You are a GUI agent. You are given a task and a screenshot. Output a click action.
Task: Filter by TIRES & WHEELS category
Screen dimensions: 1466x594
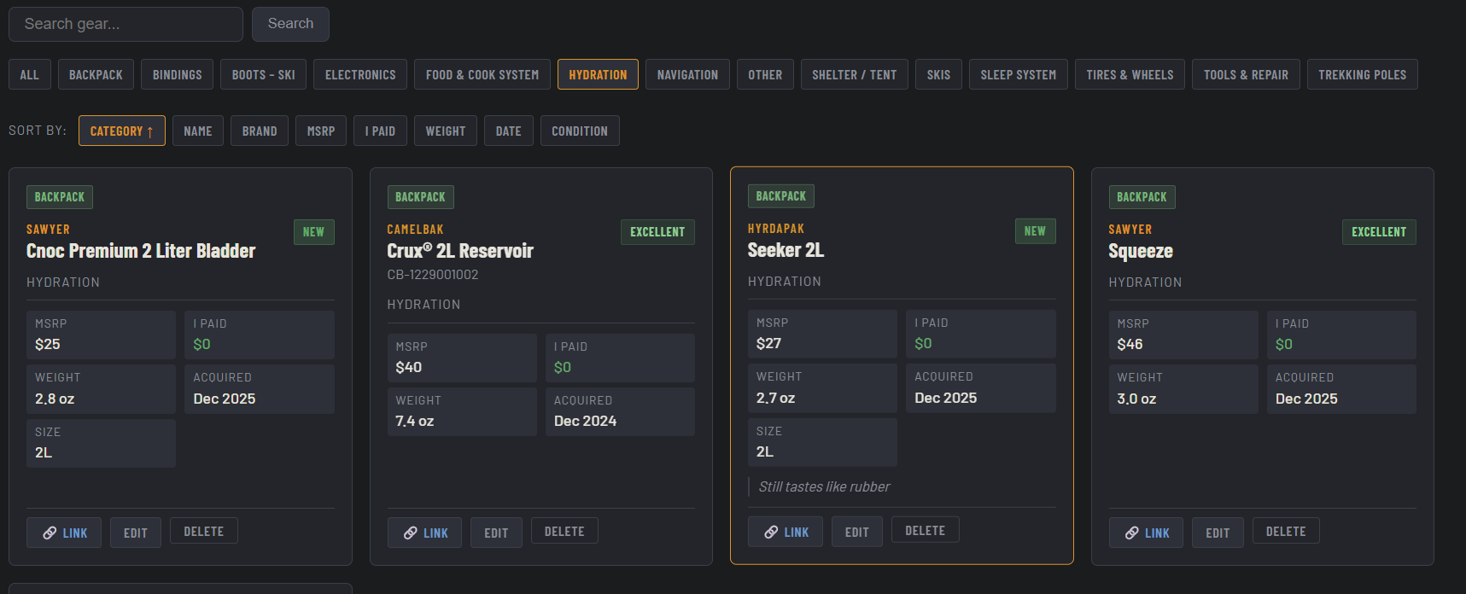[x=1130, y=74]
